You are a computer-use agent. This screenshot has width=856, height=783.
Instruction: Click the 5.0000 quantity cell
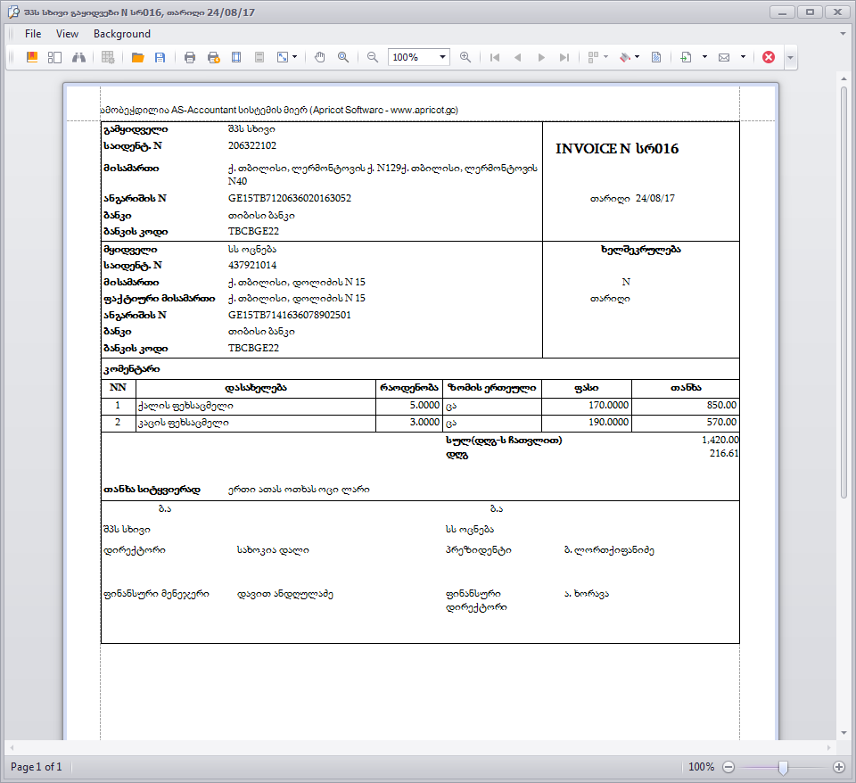409,405
